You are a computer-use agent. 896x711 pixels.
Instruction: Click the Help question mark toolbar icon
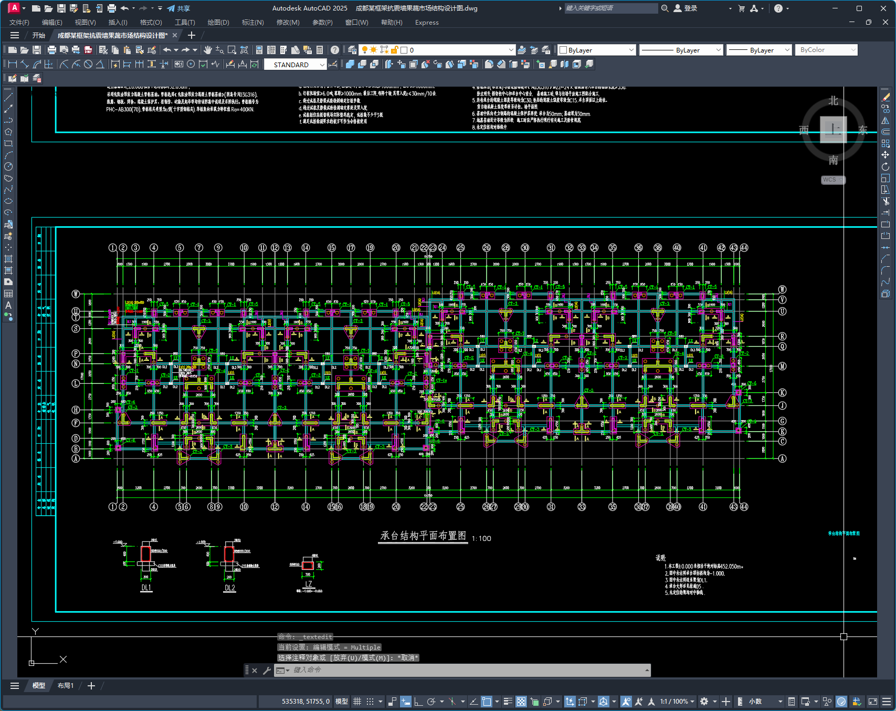tap(335, 50)
